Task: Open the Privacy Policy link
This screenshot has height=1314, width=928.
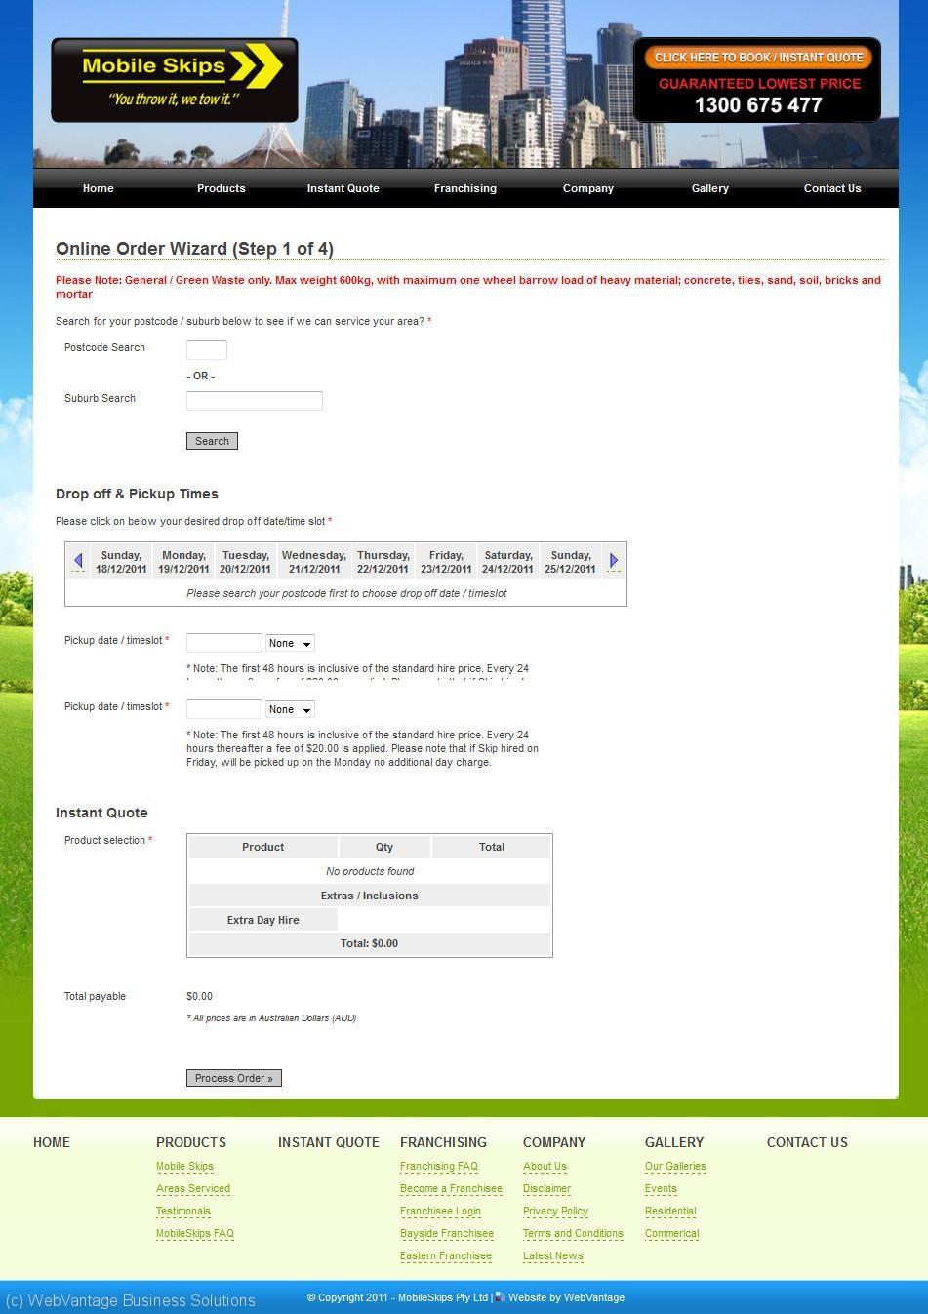Action: pyautogui.click(x=555, y=1212)
